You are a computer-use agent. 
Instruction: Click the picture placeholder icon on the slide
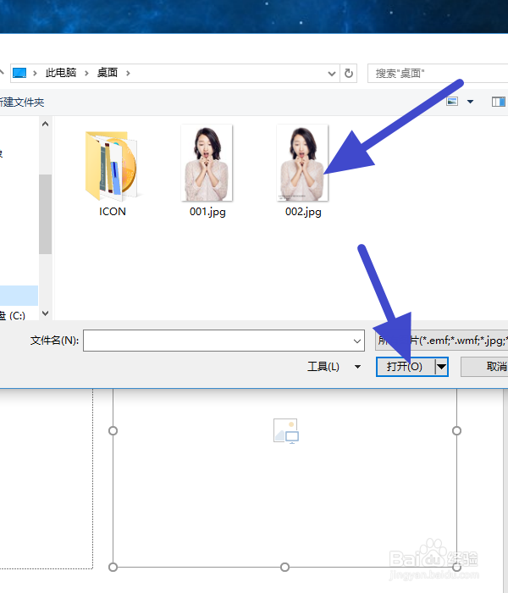pyautogui.click(x=286, y=430)
